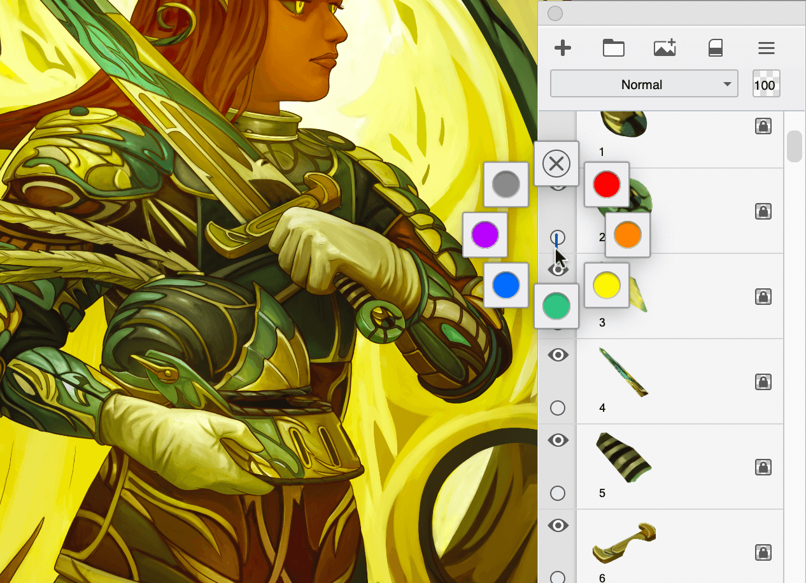Click the layers panel scrollbar thumb

click(794, 146)
